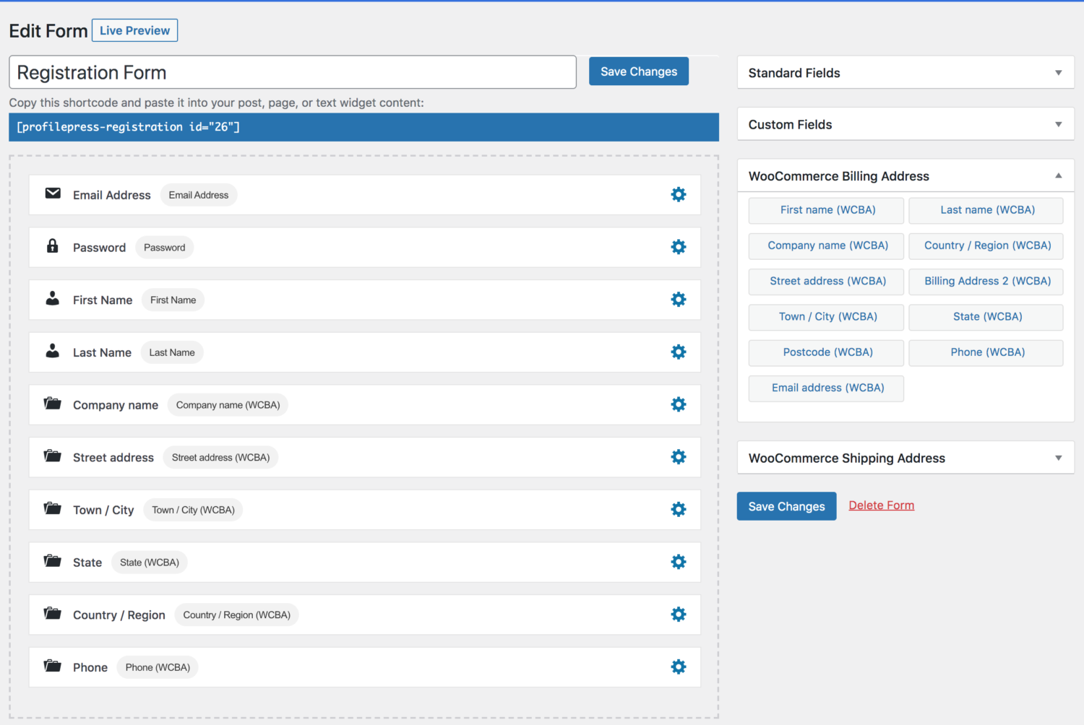Add Last name (WCBA) field
The height and width of the screenshot is (725, 1084).
point(986,210)
